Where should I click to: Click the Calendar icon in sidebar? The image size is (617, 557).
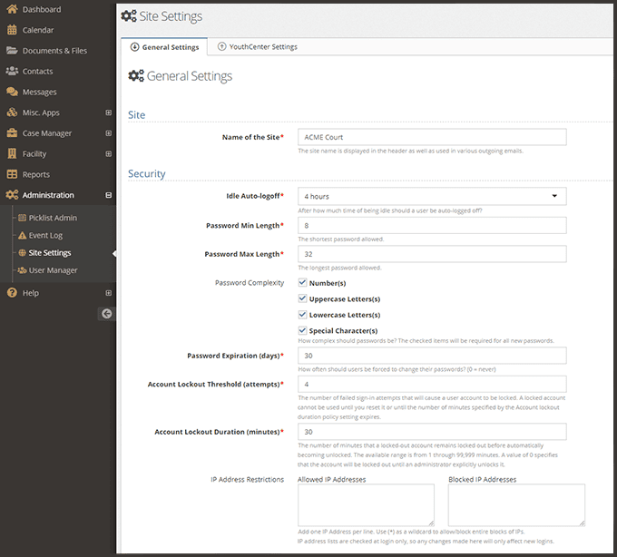(12, 30)
